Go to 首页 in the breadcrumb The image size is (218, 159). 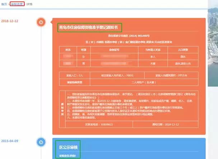(4, 4)
